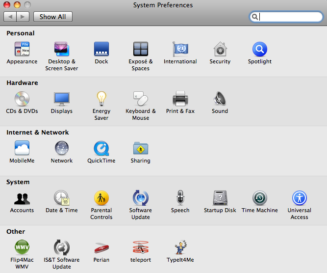Open Energy Saver lightbulb icon

[101, 99]
